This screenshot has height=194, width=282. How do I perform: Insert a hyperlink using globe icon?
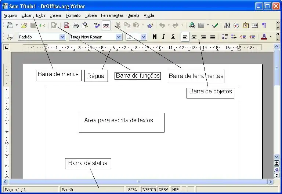[192, 25]
